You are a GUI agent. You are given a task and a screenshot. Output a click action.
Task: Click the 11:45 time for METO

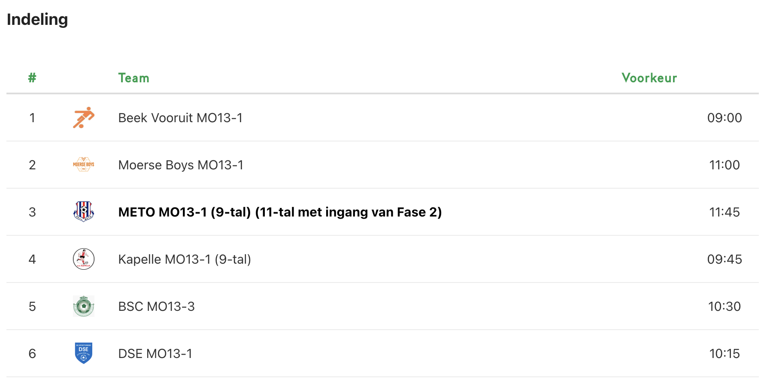724,212
